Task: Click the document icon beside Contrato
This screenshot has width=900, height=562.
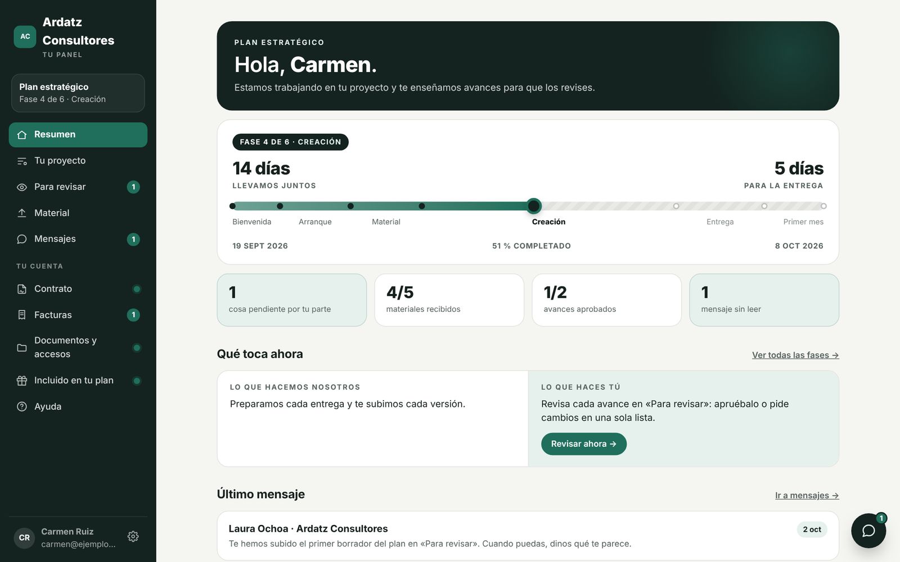Action: [x=22, y=289]
